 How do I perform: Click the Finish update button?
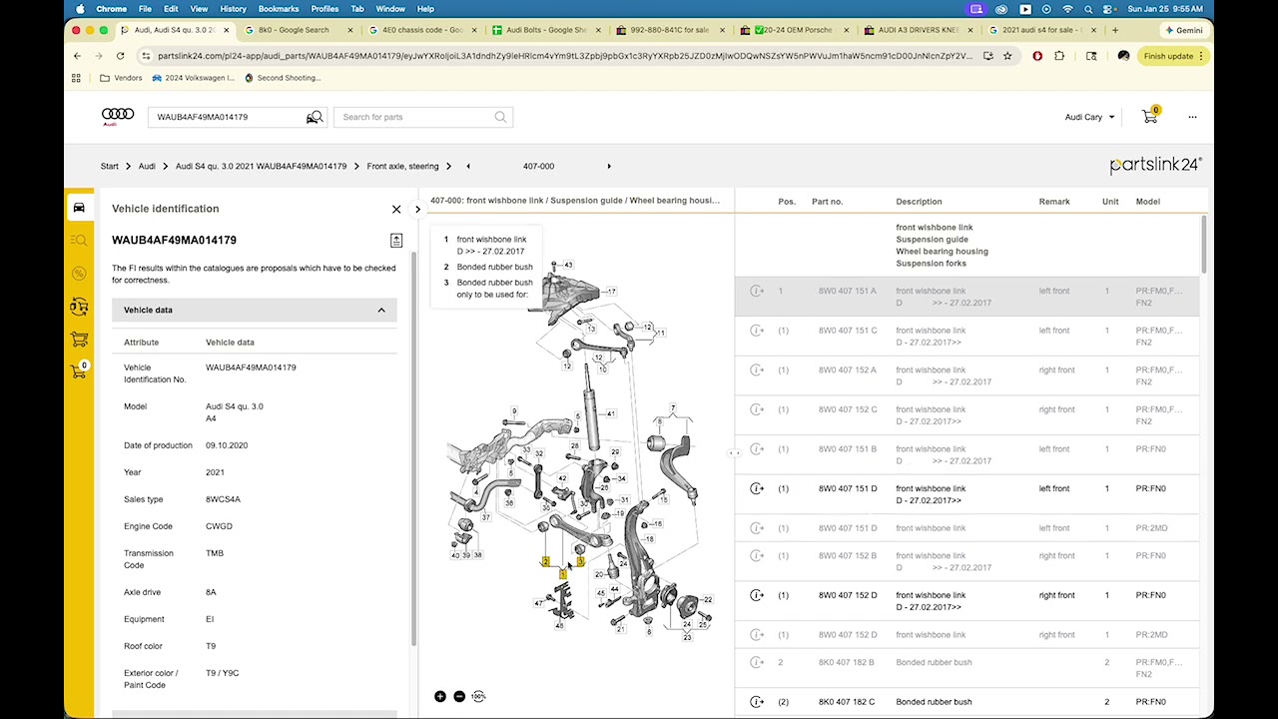point(1173,56)
